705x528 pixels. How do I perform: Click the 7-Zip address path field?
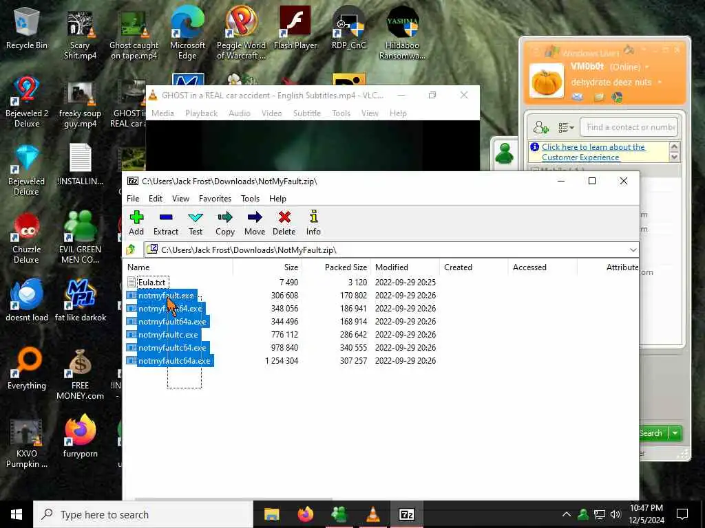(x=387, y=250)
